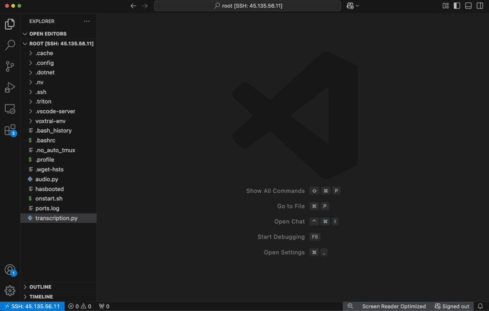Click Signed out Copilot status
This screenshot has width=489, height=311.
click(452, 306)
